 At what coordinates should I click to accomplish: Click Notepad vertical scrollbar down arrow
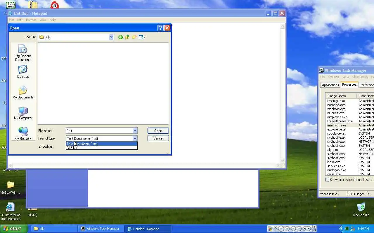283,160
